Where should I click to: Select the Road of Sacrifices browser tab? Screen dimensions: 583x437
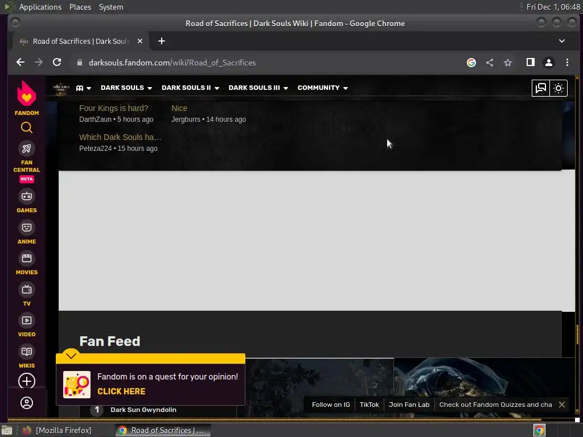click(81, 41)
